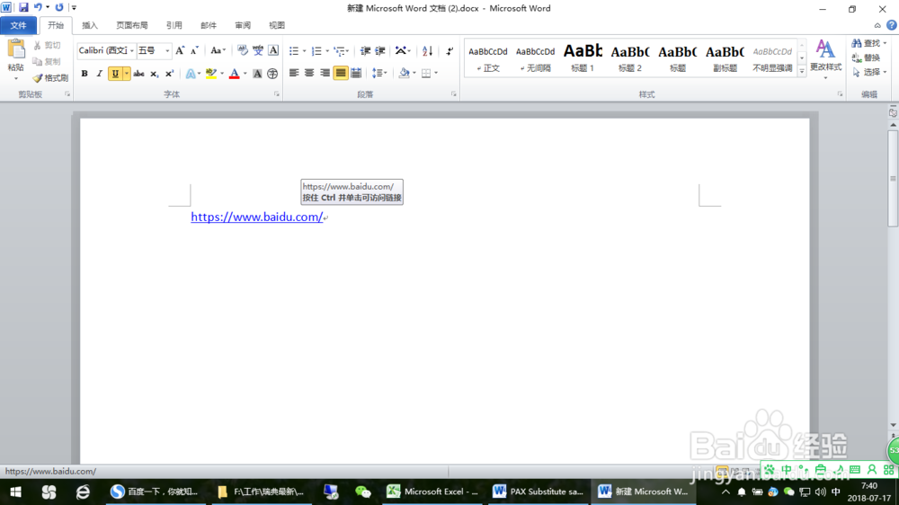This screenshot has width=899, height=505.
Task: Open WeChat from the taskbar
Action: [x=363, y=492]
